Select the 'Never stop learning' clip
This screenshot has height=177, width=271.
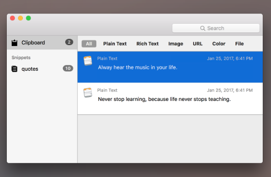click(170, 98)
